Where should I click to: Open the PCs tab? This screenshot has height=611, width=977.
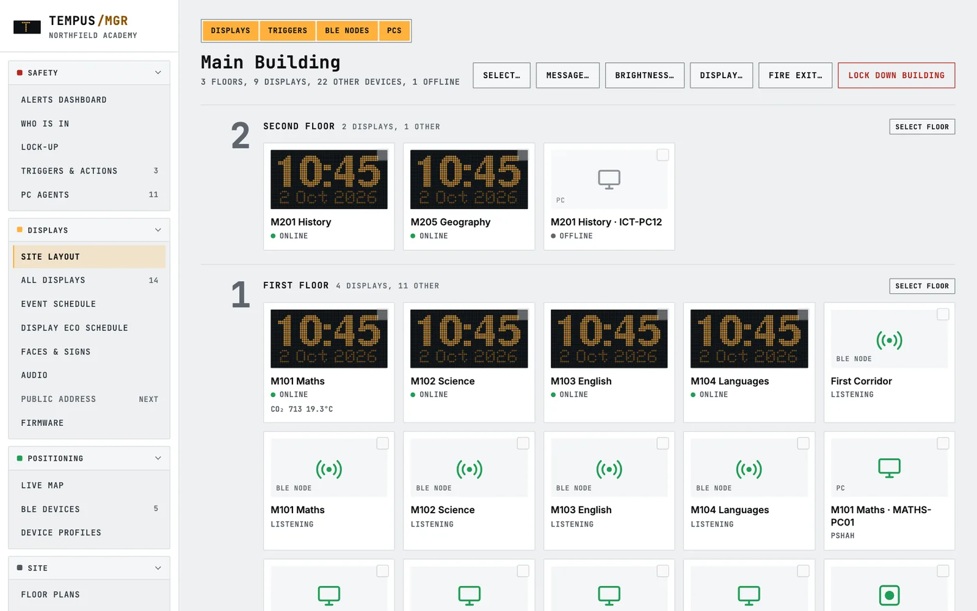[x=394, y=31]
